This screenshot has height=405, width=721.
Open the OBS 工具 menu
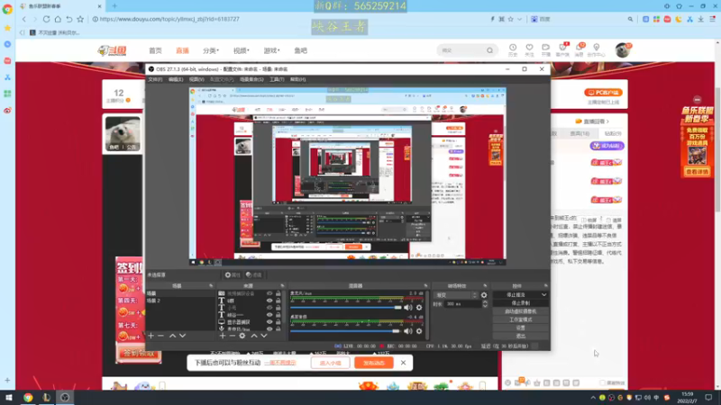point(277,79)
